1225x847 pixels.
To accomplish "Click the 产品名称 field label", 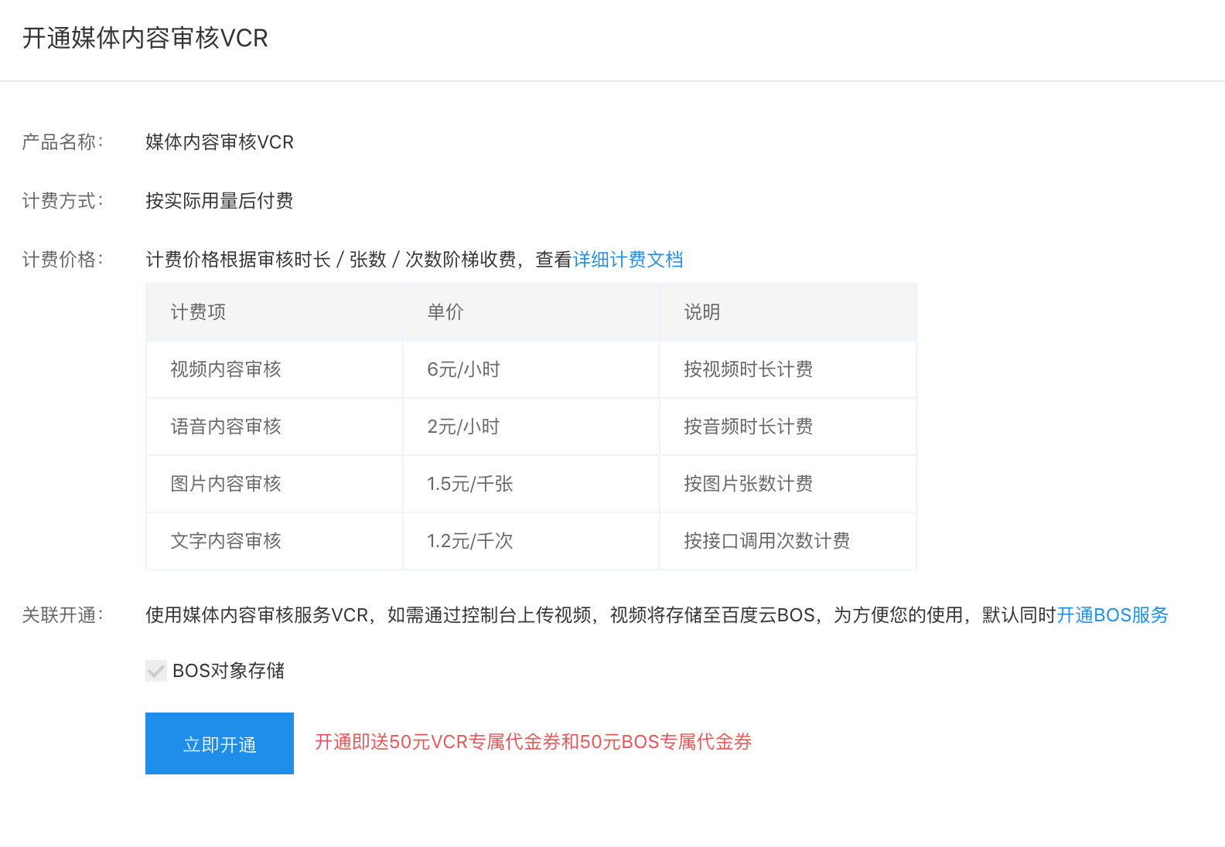I will [x=62, y=142].
